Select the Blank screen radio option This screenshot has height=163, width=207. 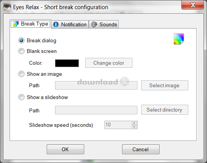21,51
